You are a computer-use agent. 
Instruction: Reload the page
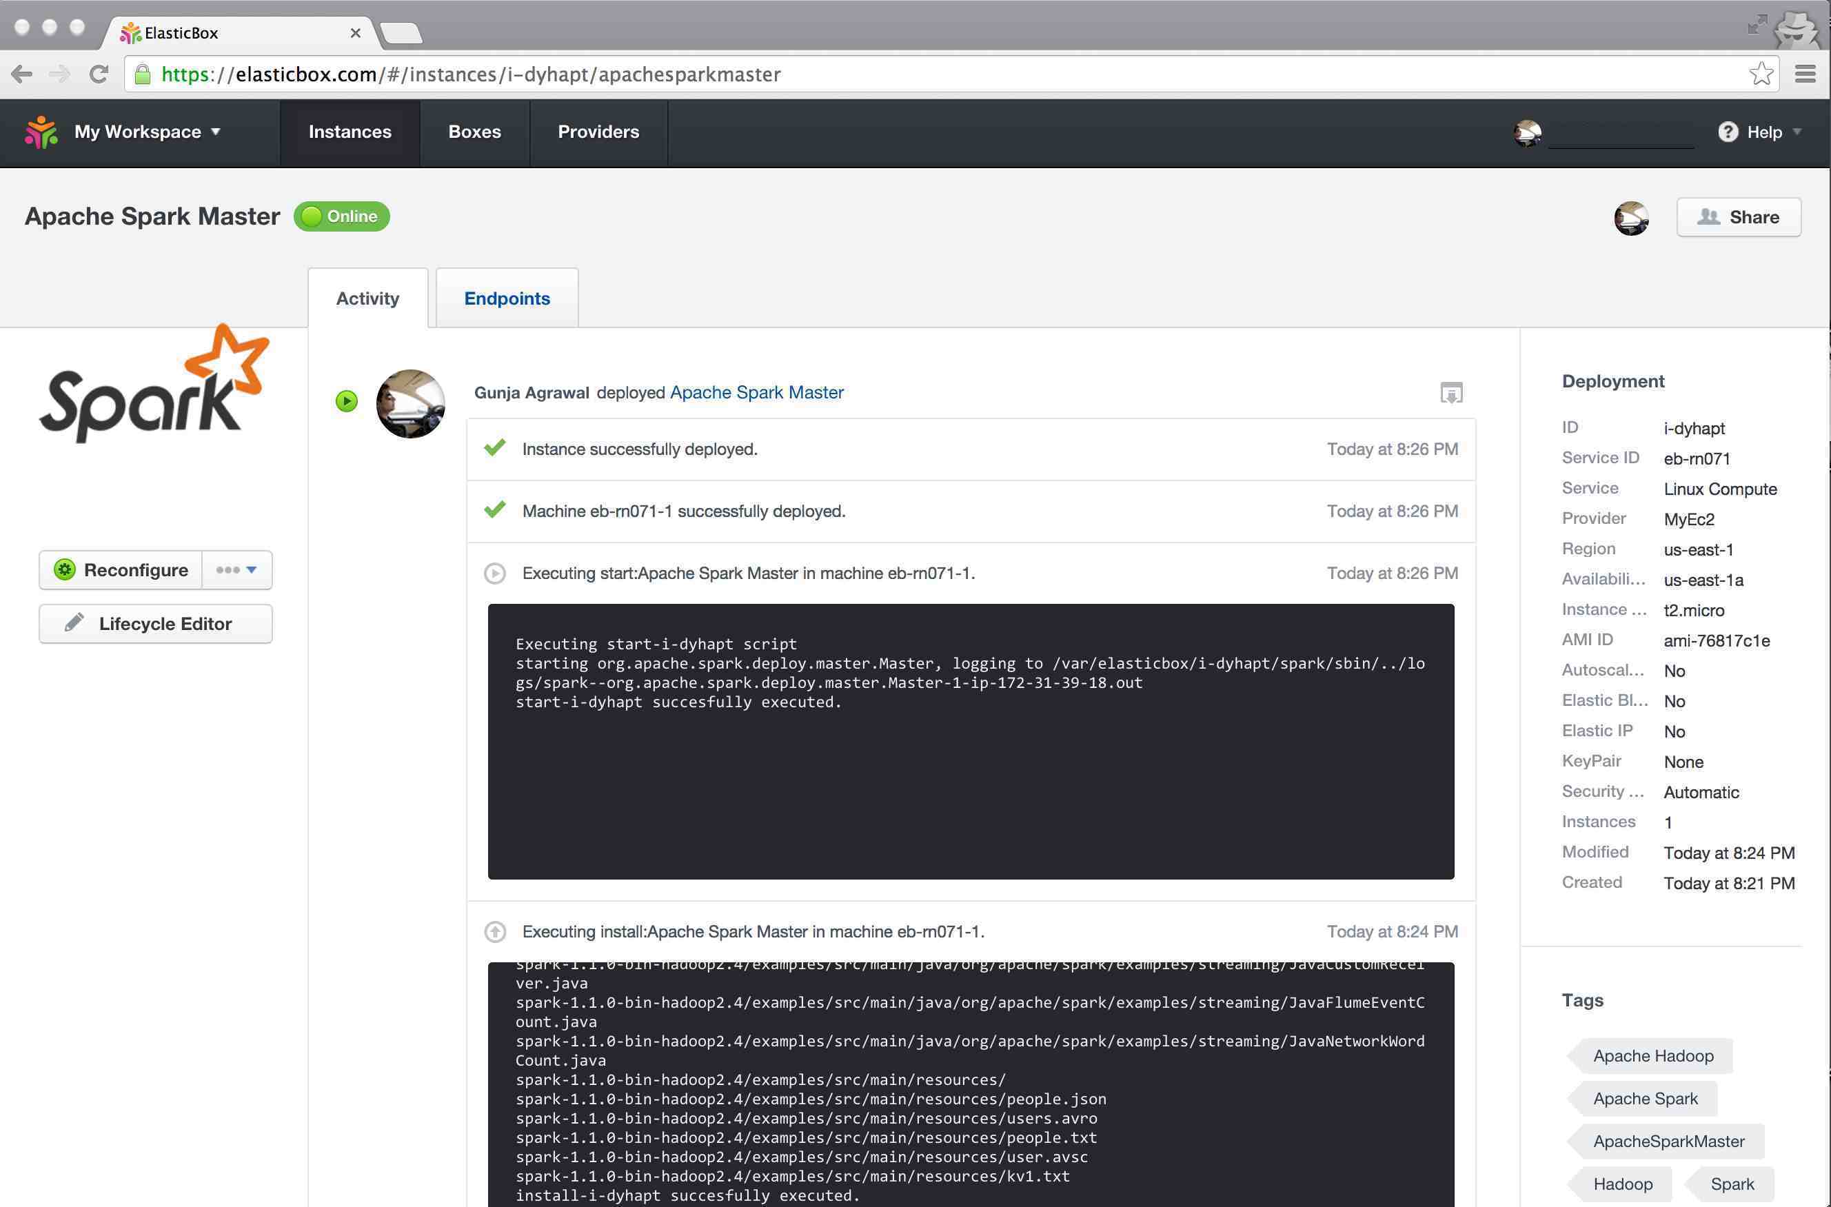coord(99,74)
